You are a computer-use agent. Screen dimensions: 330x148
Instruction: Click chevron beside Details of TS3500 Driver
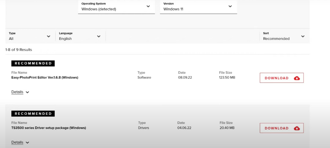pyautogui.click(x=27, y=143)
